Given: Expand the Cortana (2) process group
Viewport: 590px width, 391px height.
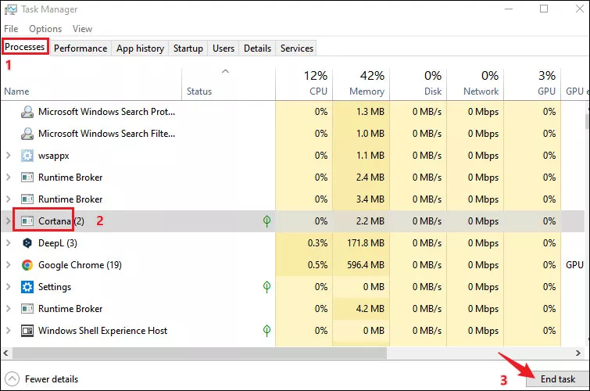Looking at the screenshot, I should [9, 221].
